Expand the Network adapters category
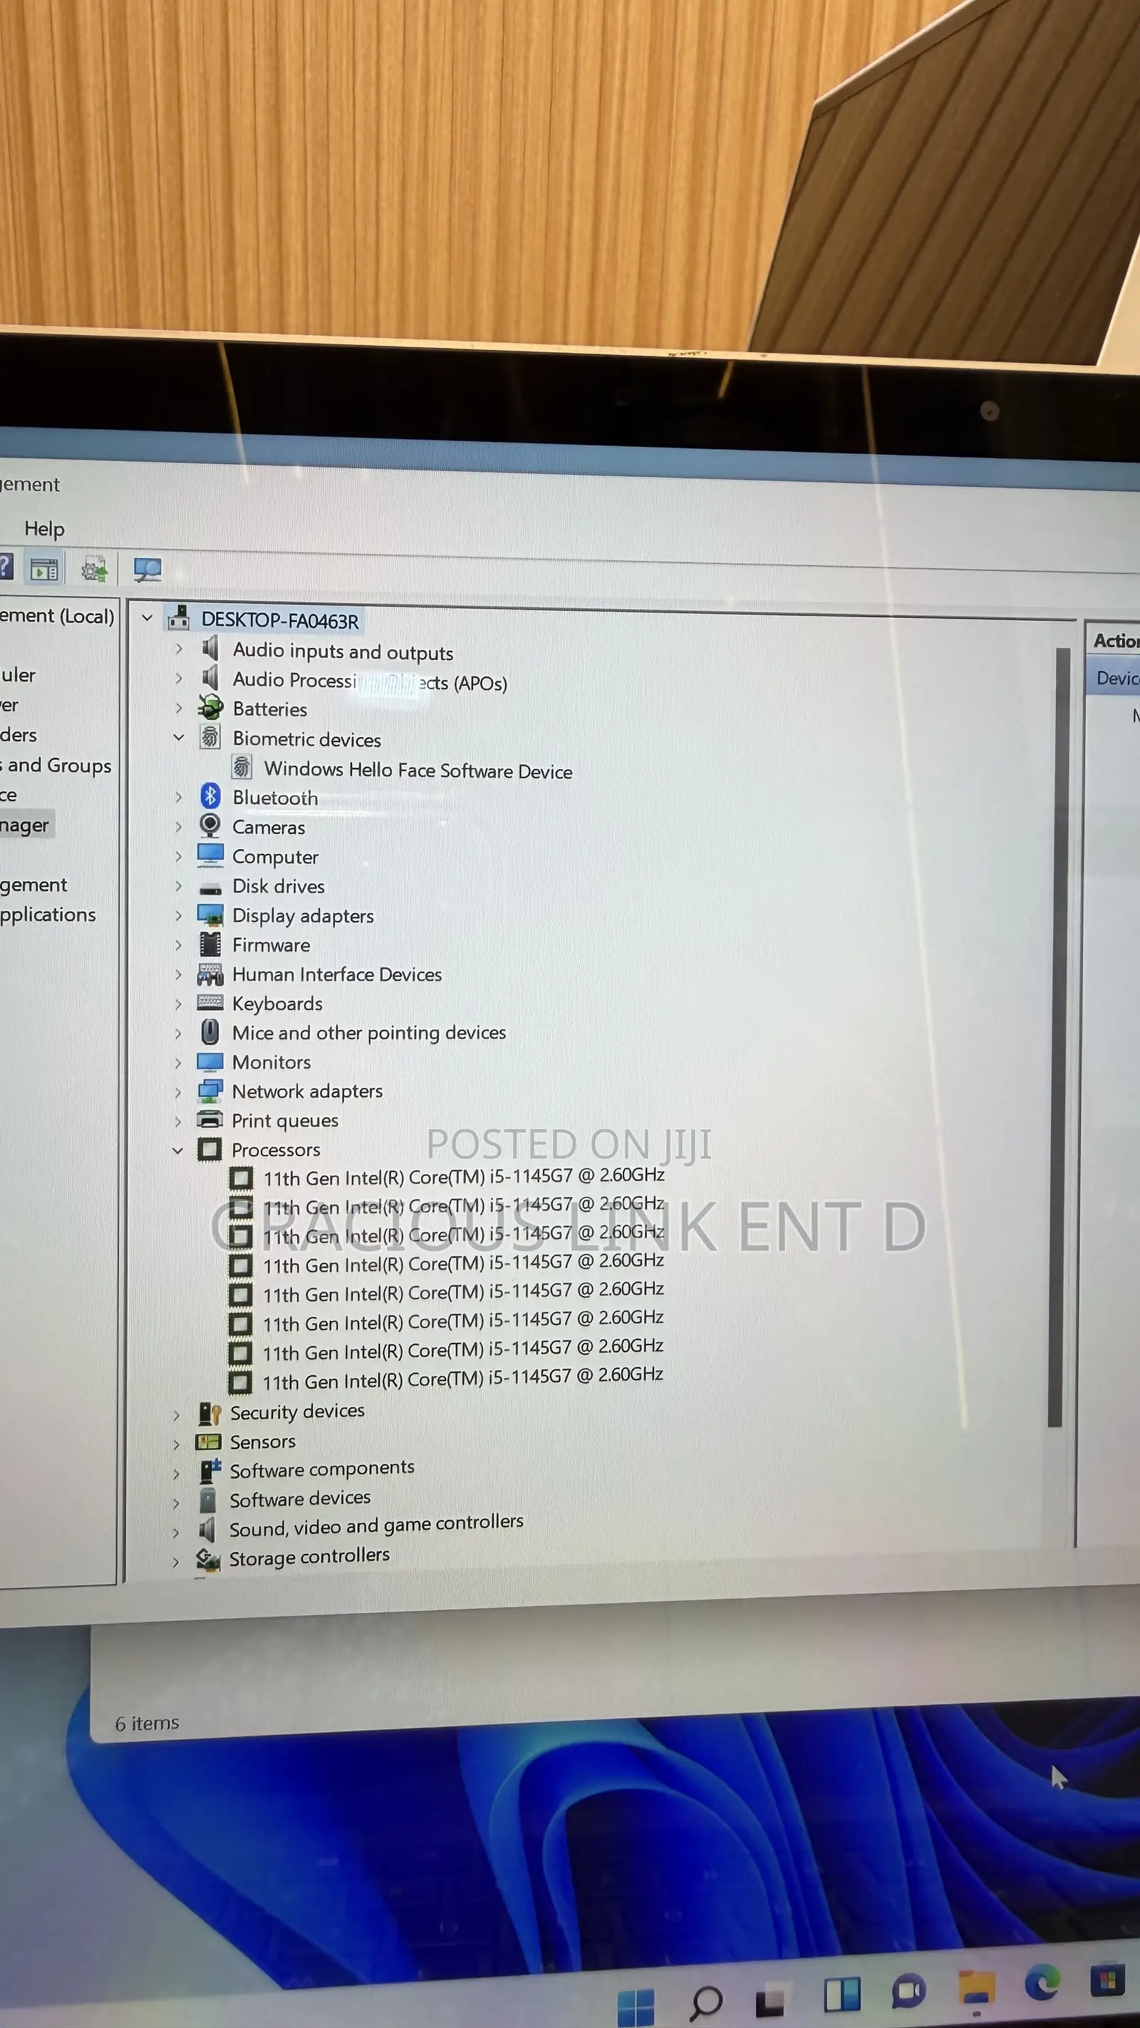This screenshot has width=1140, height=2028. 178,1092
